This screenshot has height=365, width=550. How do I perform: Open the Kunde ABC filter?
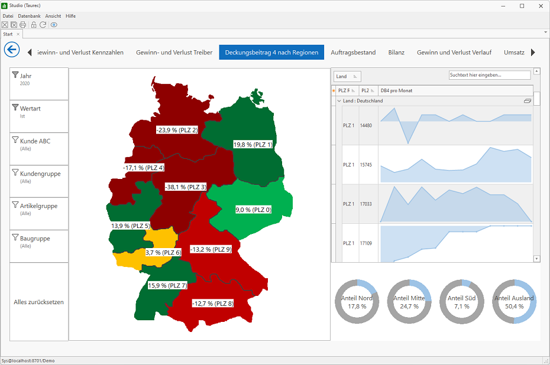click(x=39, y=149)
